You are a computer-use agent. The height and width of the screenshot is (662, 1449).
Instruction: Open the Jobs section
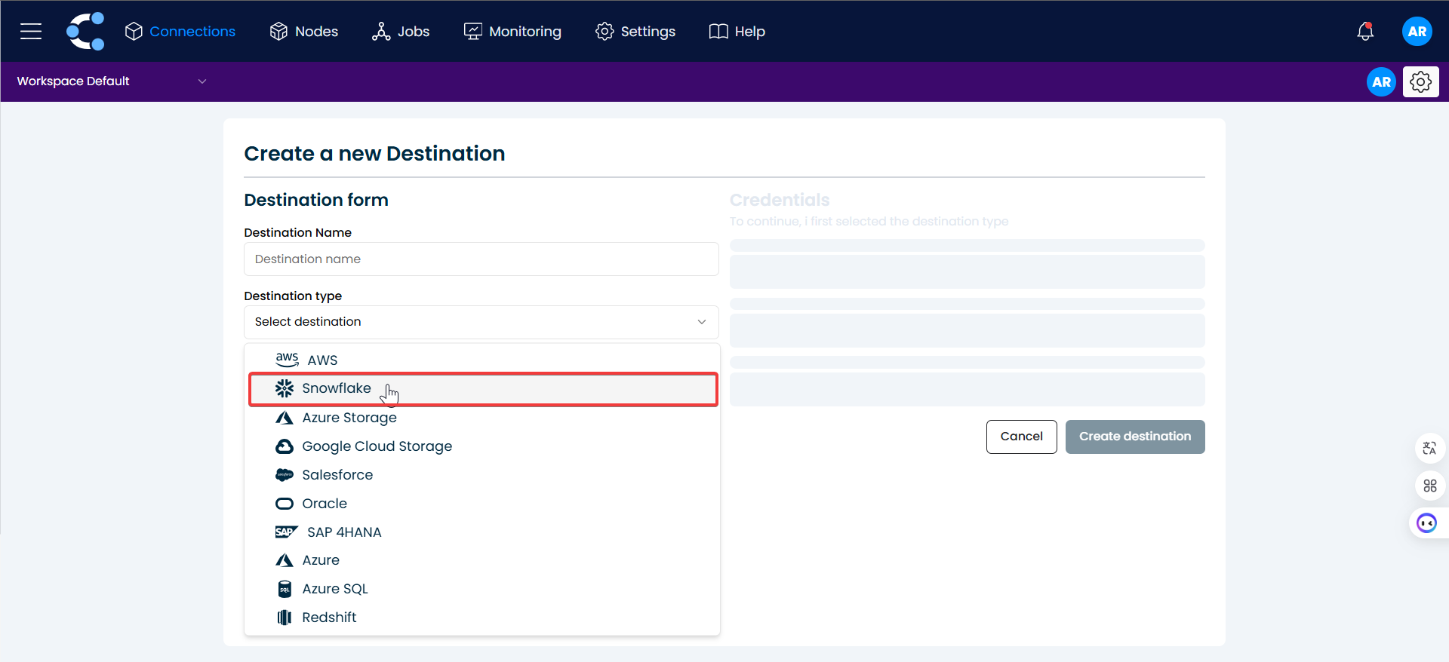pos(401,31)
